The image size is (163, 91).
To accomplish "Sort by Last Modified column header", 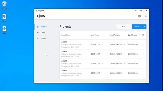I will pyautogui.click(x=132, y=35).
